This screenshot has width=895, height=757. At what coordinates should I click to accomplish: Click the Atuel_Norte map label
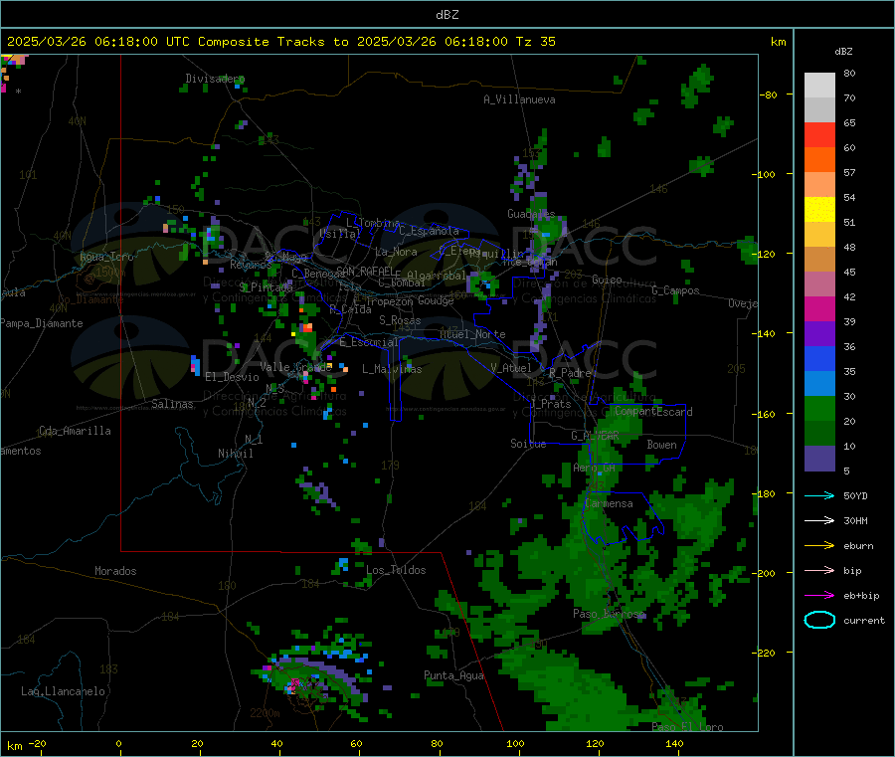click(x=472, y=334)
